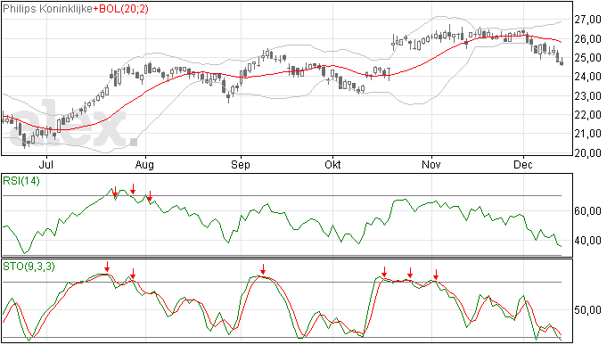615x345 pixels.
Task: Click the '27,00' price axis value
Action: 587,20
